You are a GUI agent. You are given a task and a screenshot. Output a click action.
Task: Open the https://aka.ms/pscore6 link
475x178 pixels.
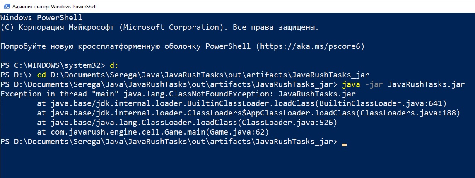pos(311,46)
